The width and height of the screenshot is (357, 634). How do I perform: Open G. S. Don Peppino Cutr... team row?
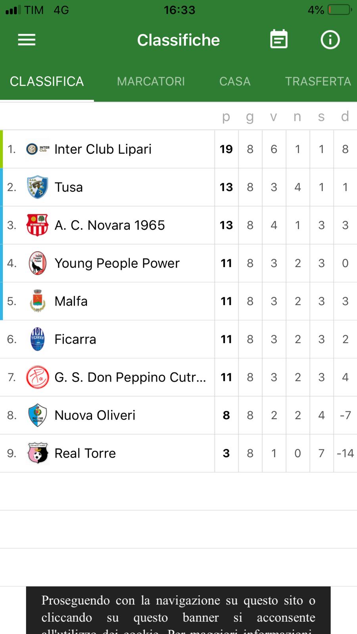[178, 377]
